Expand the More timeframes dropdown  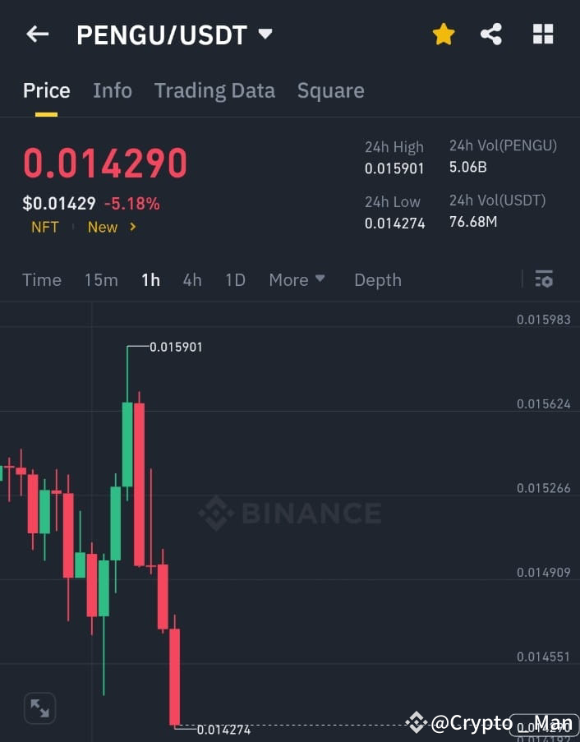pyautogui.click(x=297, y=279)
